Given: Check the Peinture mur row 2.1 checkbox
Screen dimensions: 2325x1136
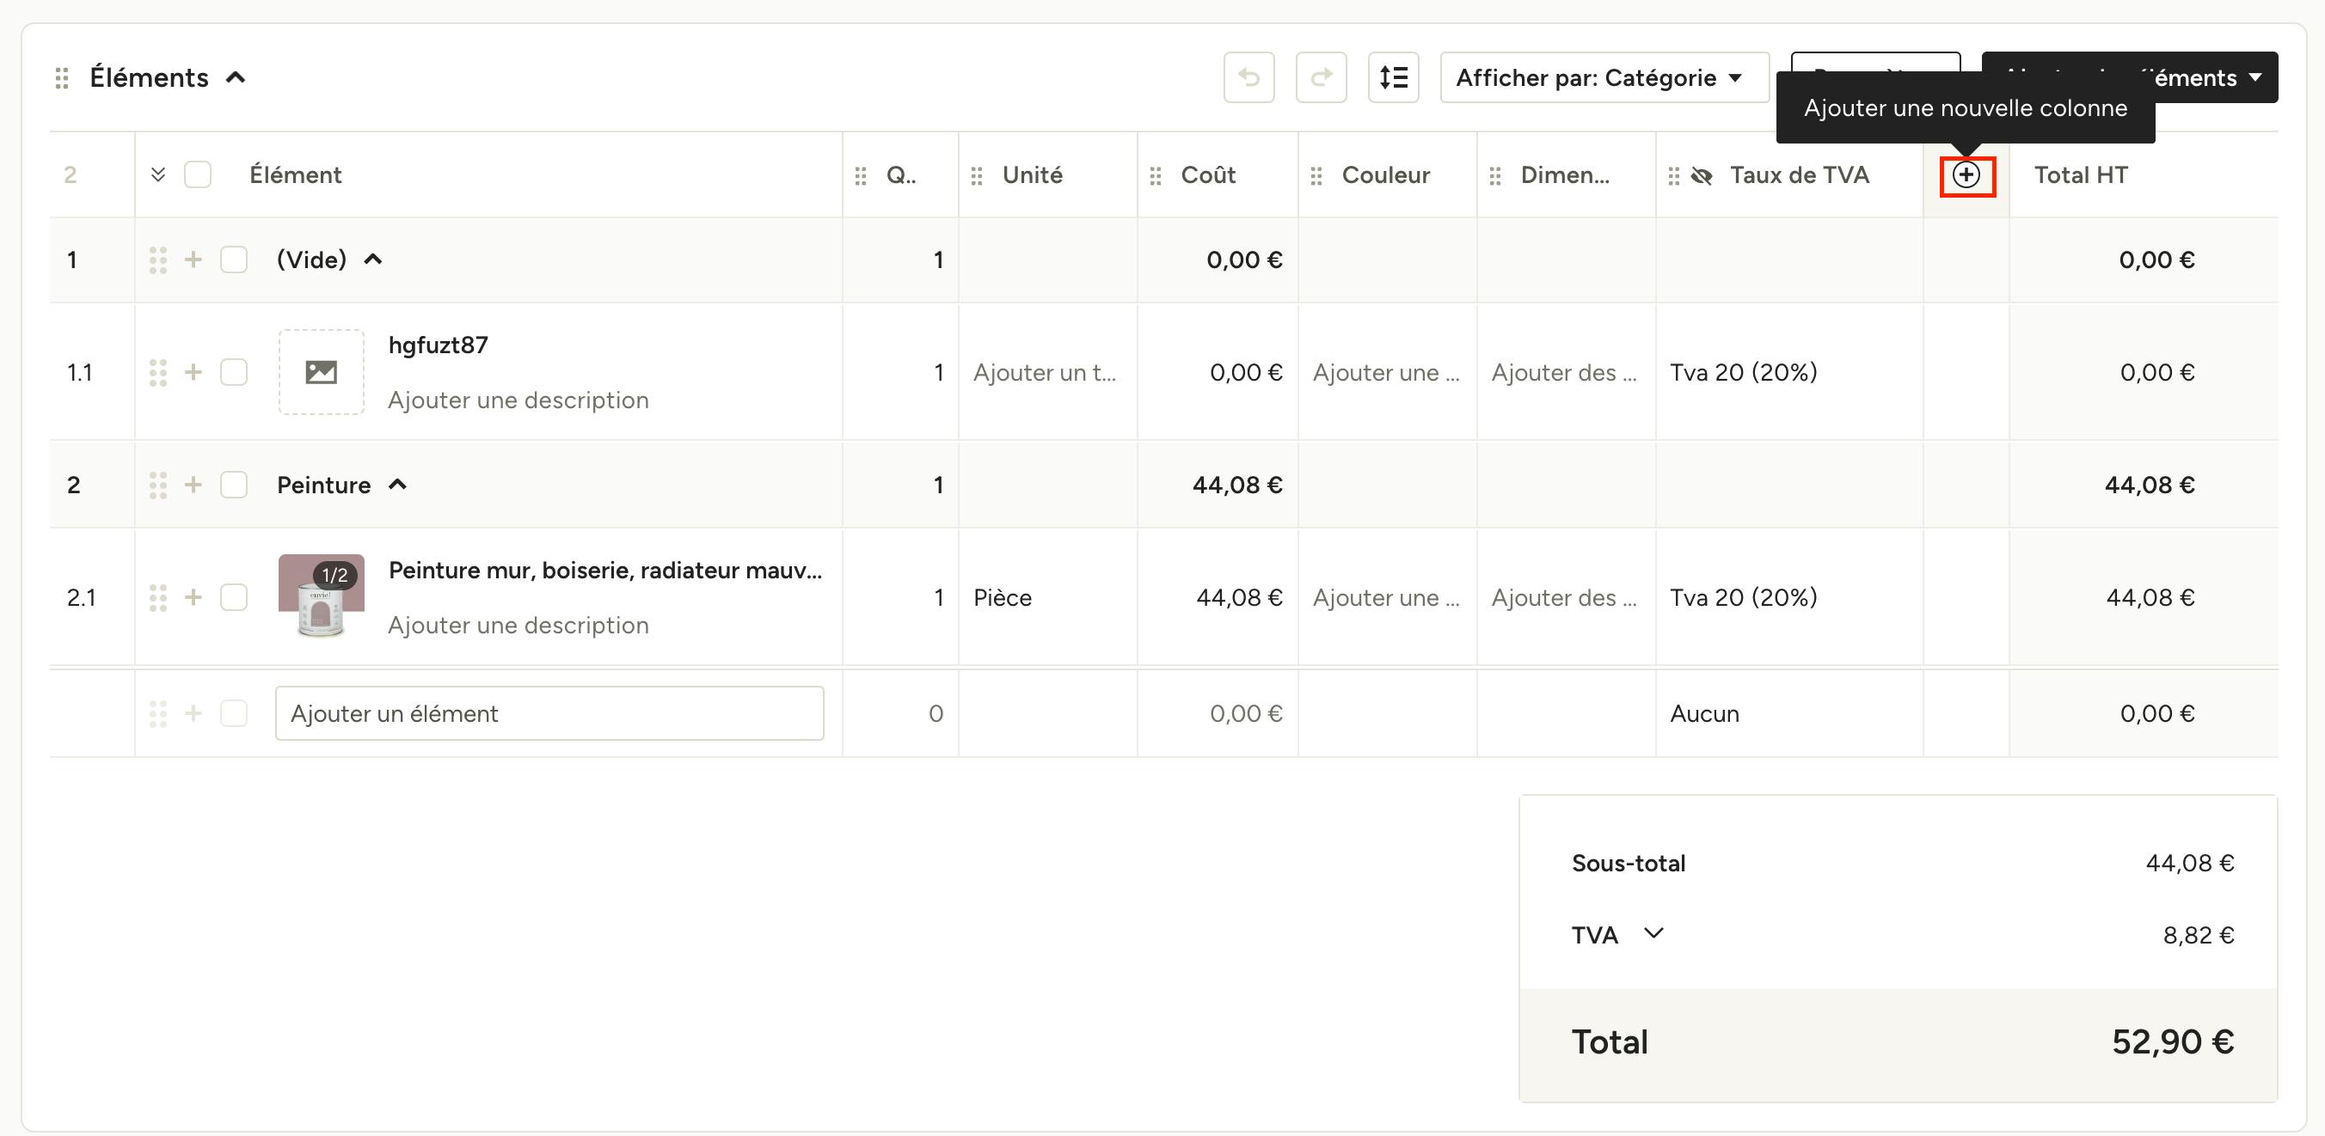Looking at the screenshot, I should [x=234, y=597].
